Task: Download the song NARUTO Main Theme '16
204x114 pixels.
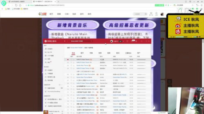Action: click(x=74, y=62)
